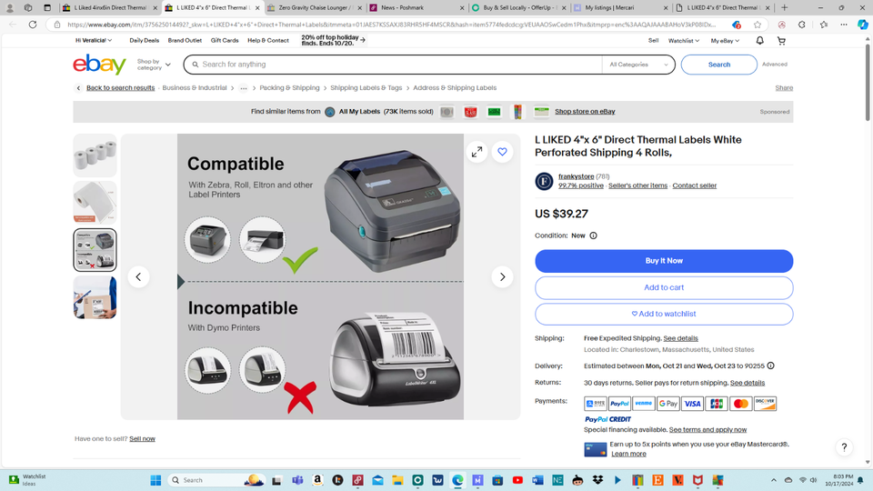Select single label roll thumbnail
The image size is (873, 491).
95,203
